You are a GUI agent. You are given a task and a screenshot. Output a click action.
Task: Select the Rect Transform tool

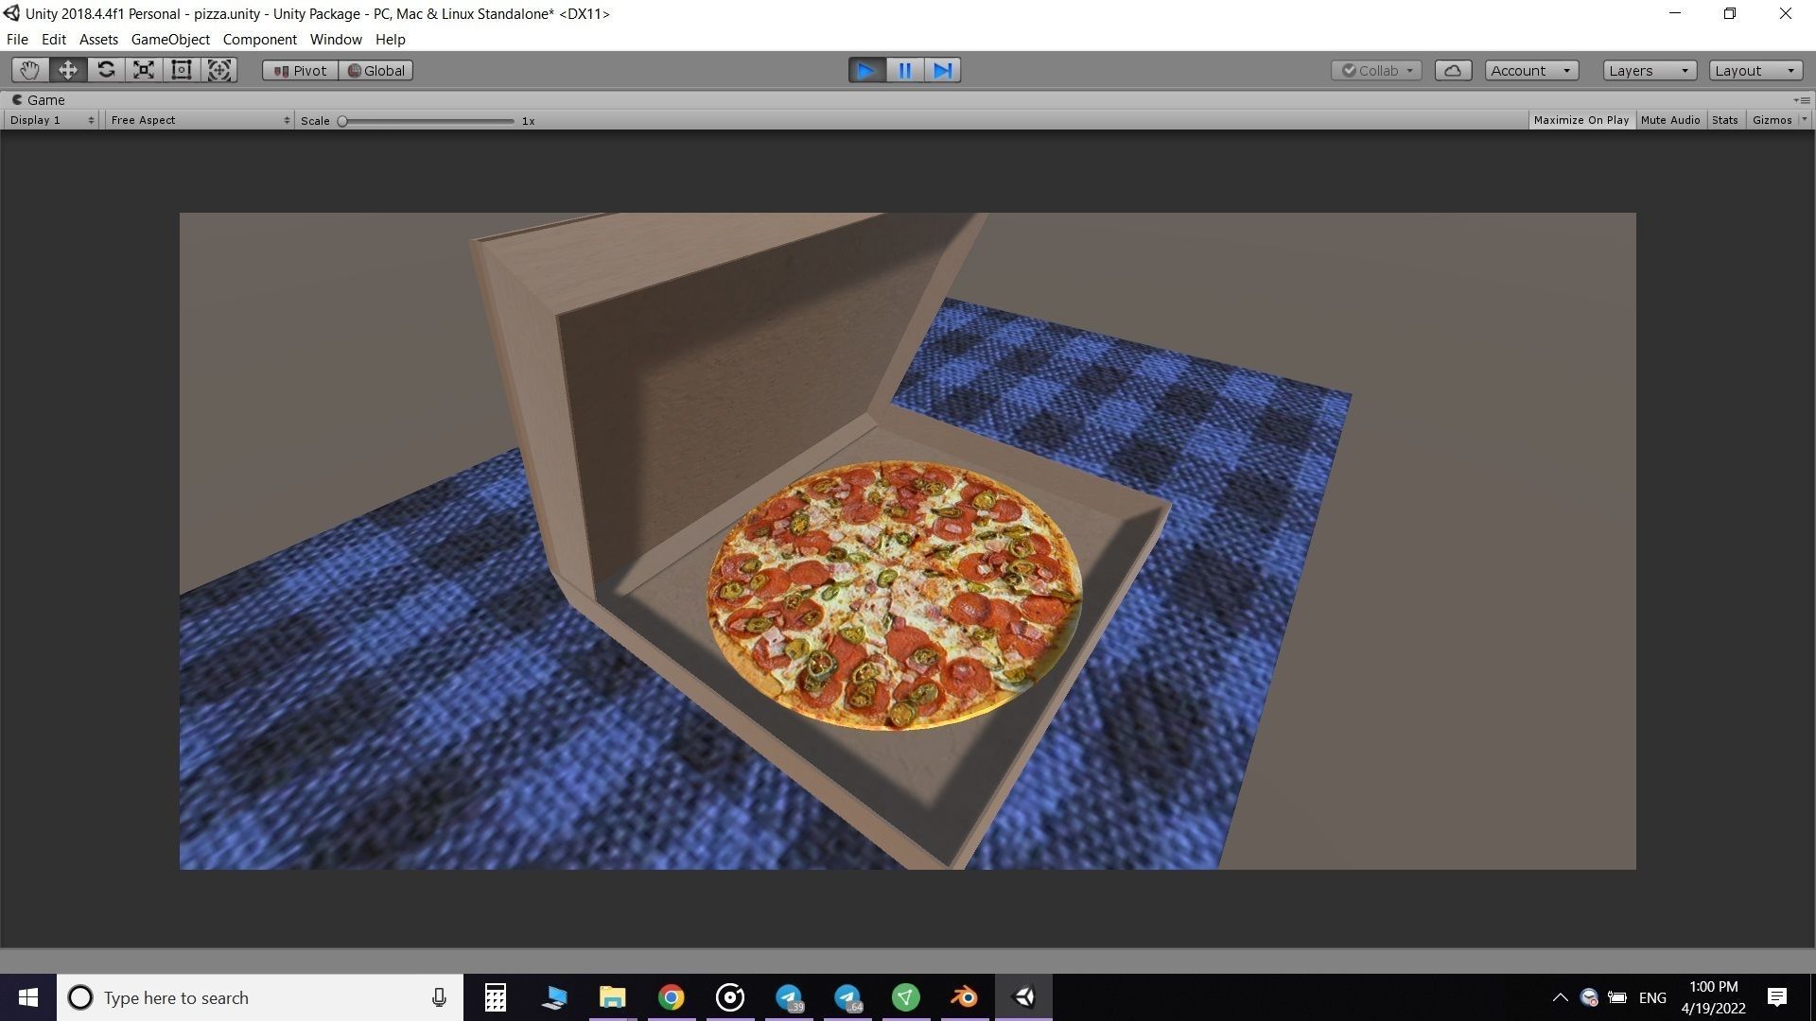(181, 70)
